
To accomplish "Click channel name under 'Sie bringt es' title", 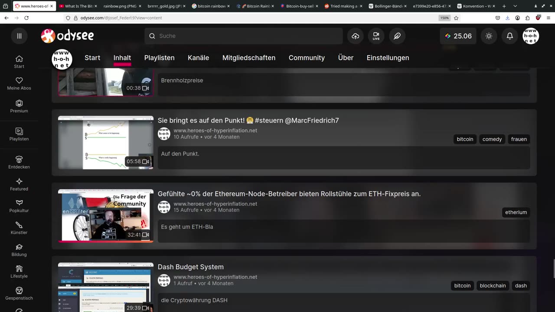I will (x=215, y=130).
